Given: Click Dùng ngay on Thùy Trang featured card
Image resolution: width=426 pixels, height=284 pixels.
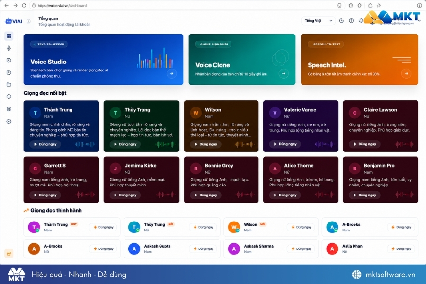Looking at the screenshot, I should coord(125,144).
